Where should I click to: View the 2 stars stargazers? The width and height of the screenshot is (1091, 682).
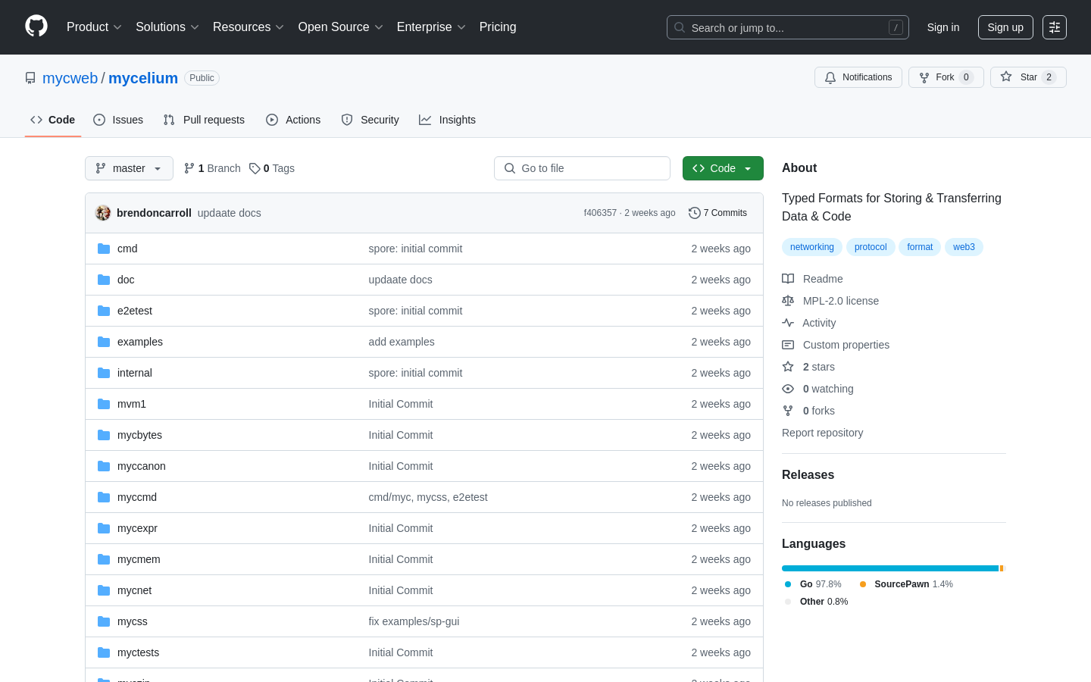[x=809, y=367]
